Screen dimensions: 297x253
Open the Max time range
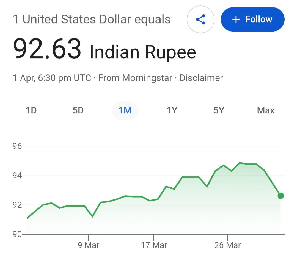click(x=266, y=110)
